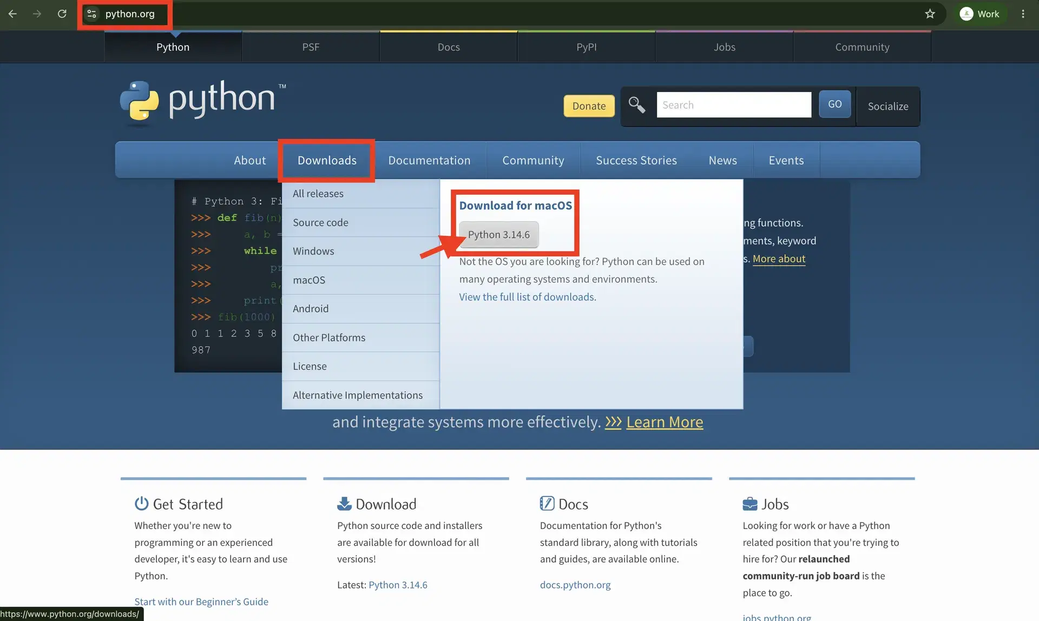Select Other Platforms in Downloads menu
1039x621 pixels.
coord(360,338)
